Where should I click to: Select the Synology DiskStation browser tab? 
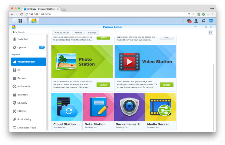(41, 9)
